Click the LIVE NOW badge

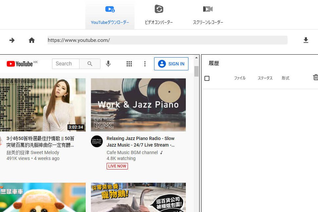pos(117,166)
